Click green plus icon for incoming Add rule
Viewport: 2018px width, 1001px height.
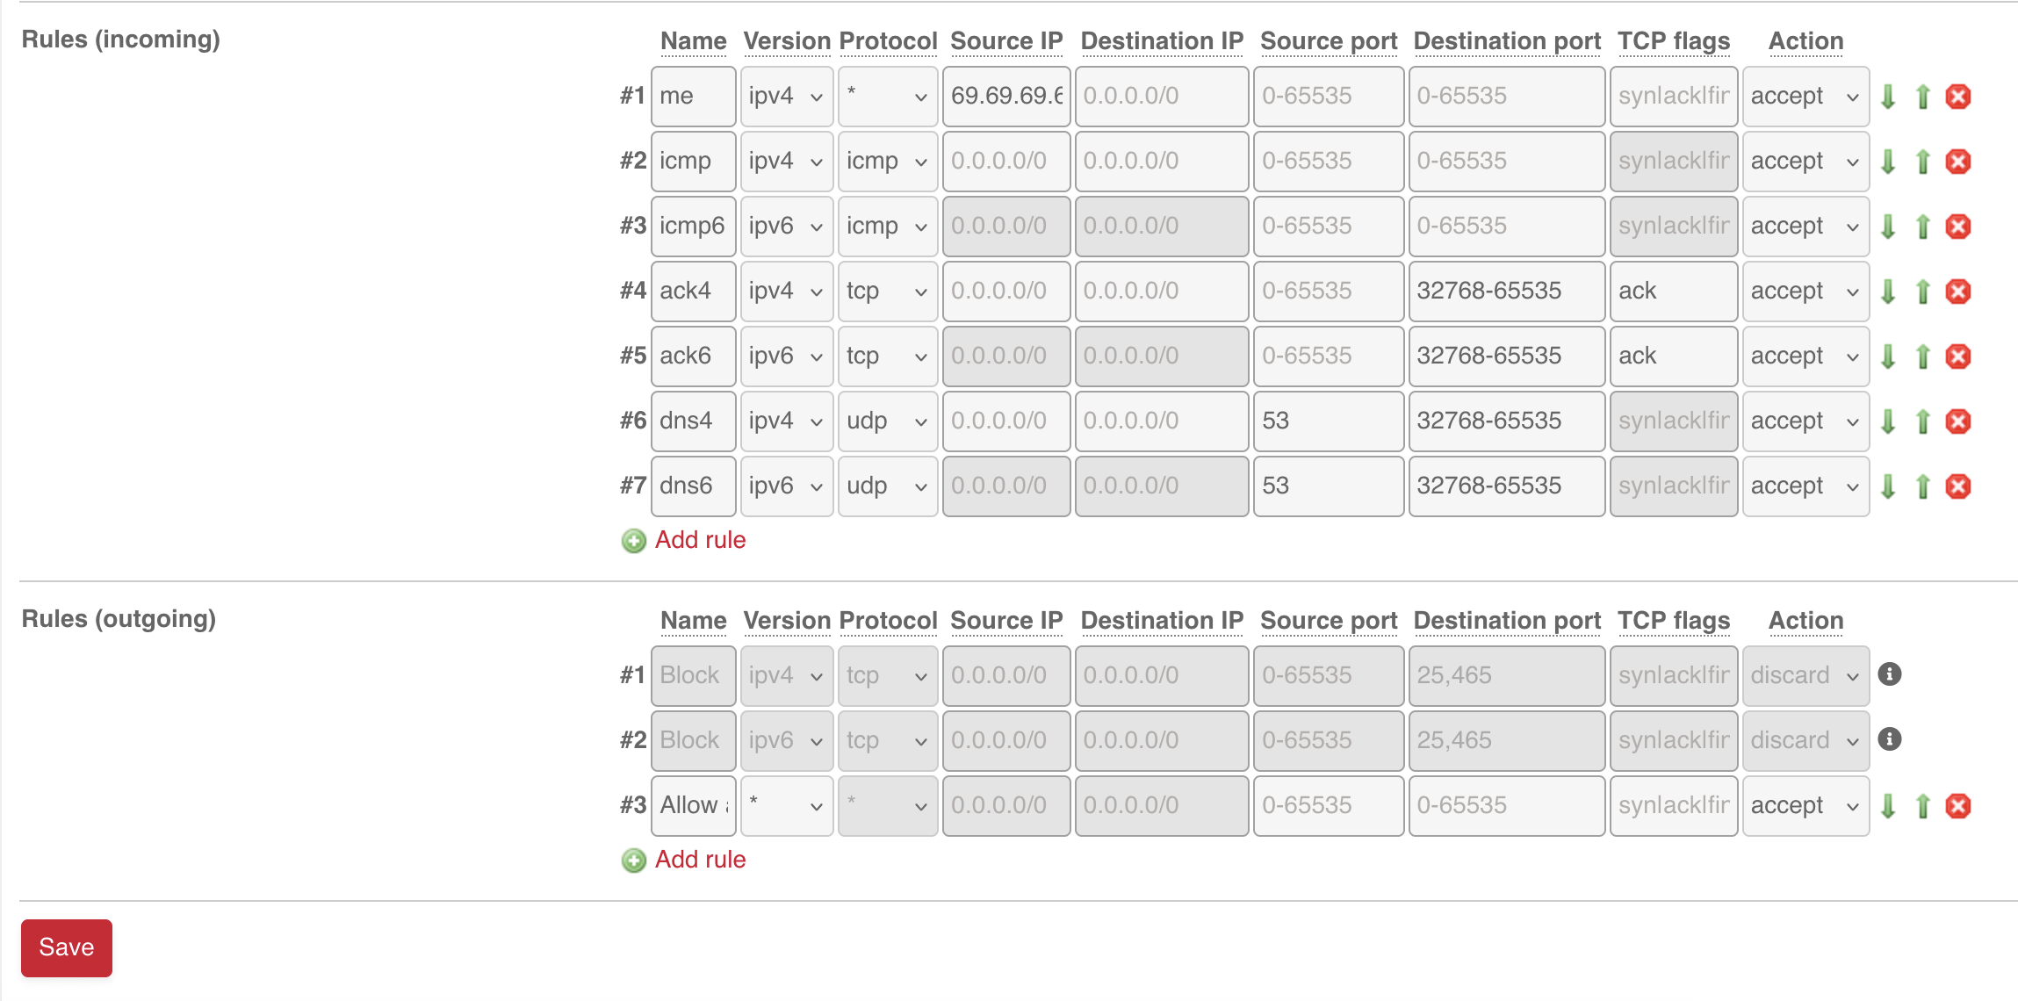point(633,541)
